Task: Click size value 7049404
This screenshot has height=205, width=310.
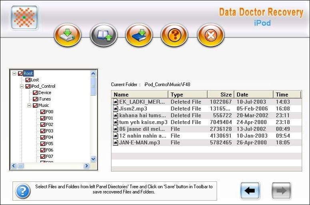Action: coord(221,122)
